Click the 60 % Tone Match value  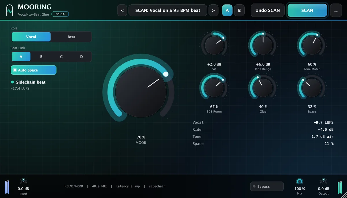pyautogui.click(x=312, y=64)
